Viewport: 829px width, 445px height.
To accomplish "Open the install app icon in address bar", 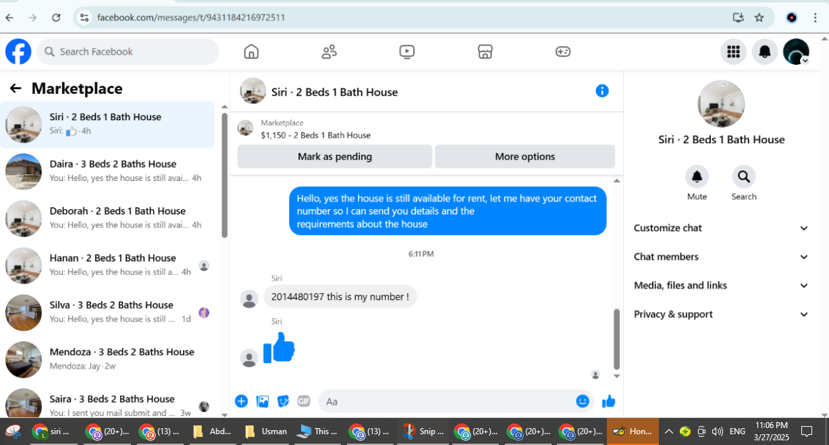I will [738, 18].
